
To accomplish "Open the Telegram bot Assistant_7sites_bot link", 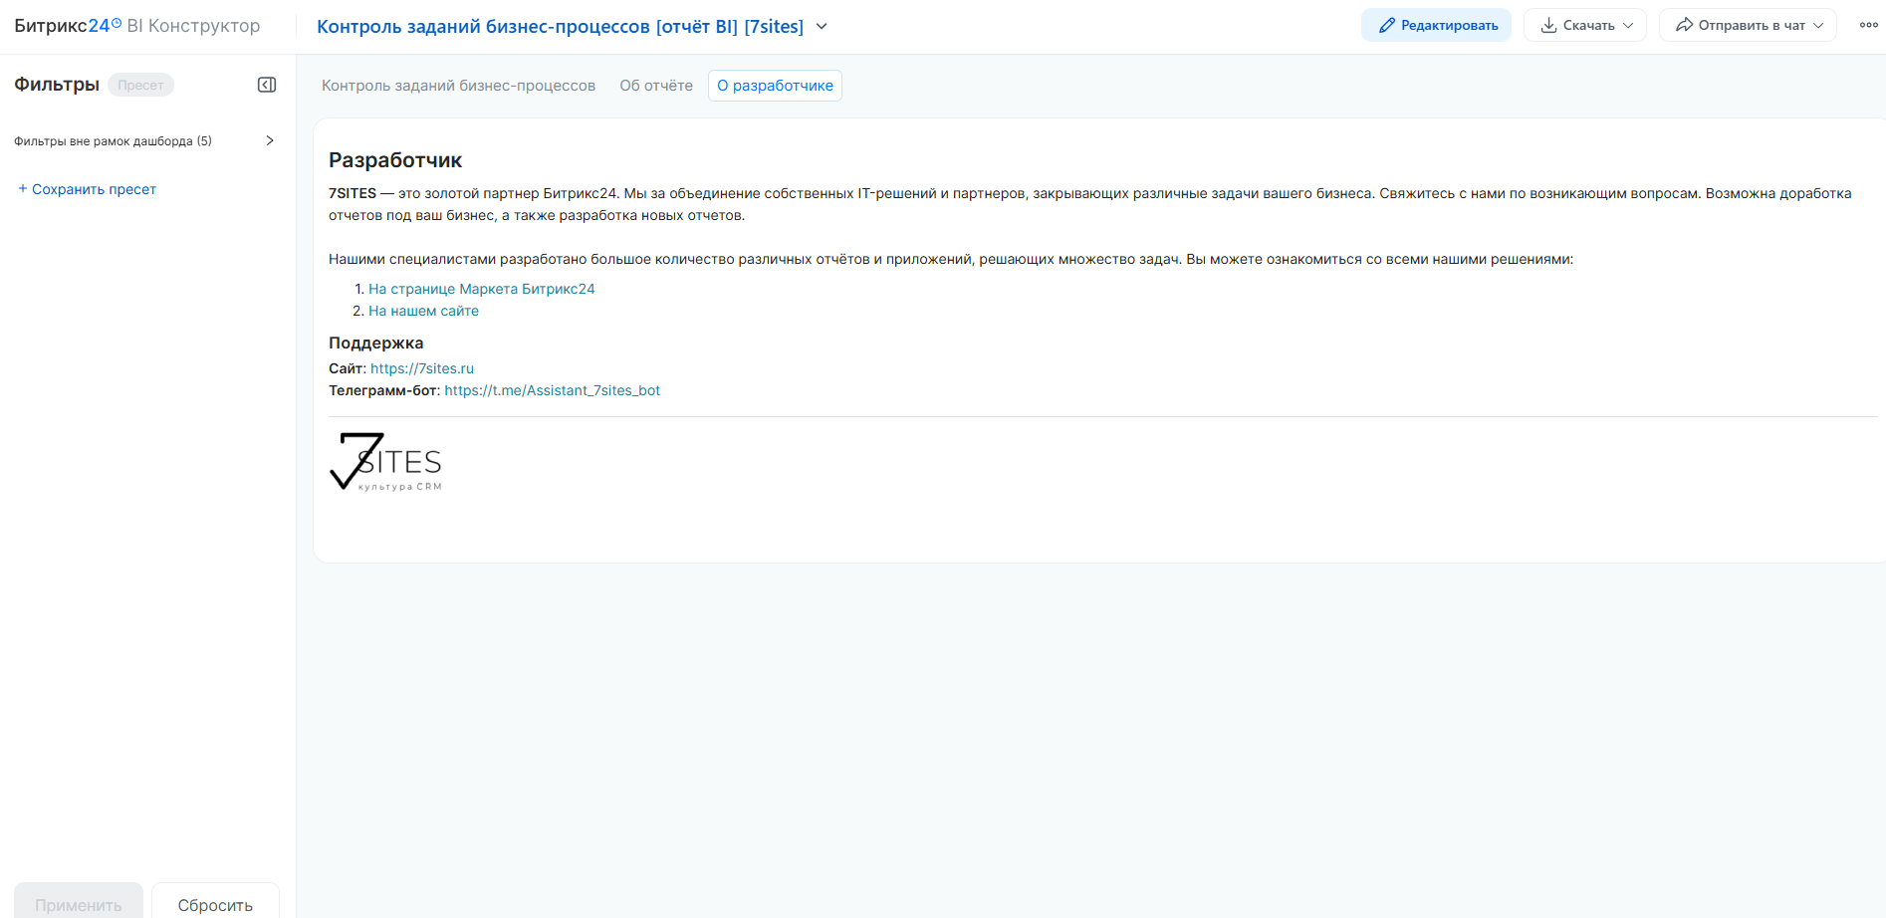I will (x=553, y=390).
